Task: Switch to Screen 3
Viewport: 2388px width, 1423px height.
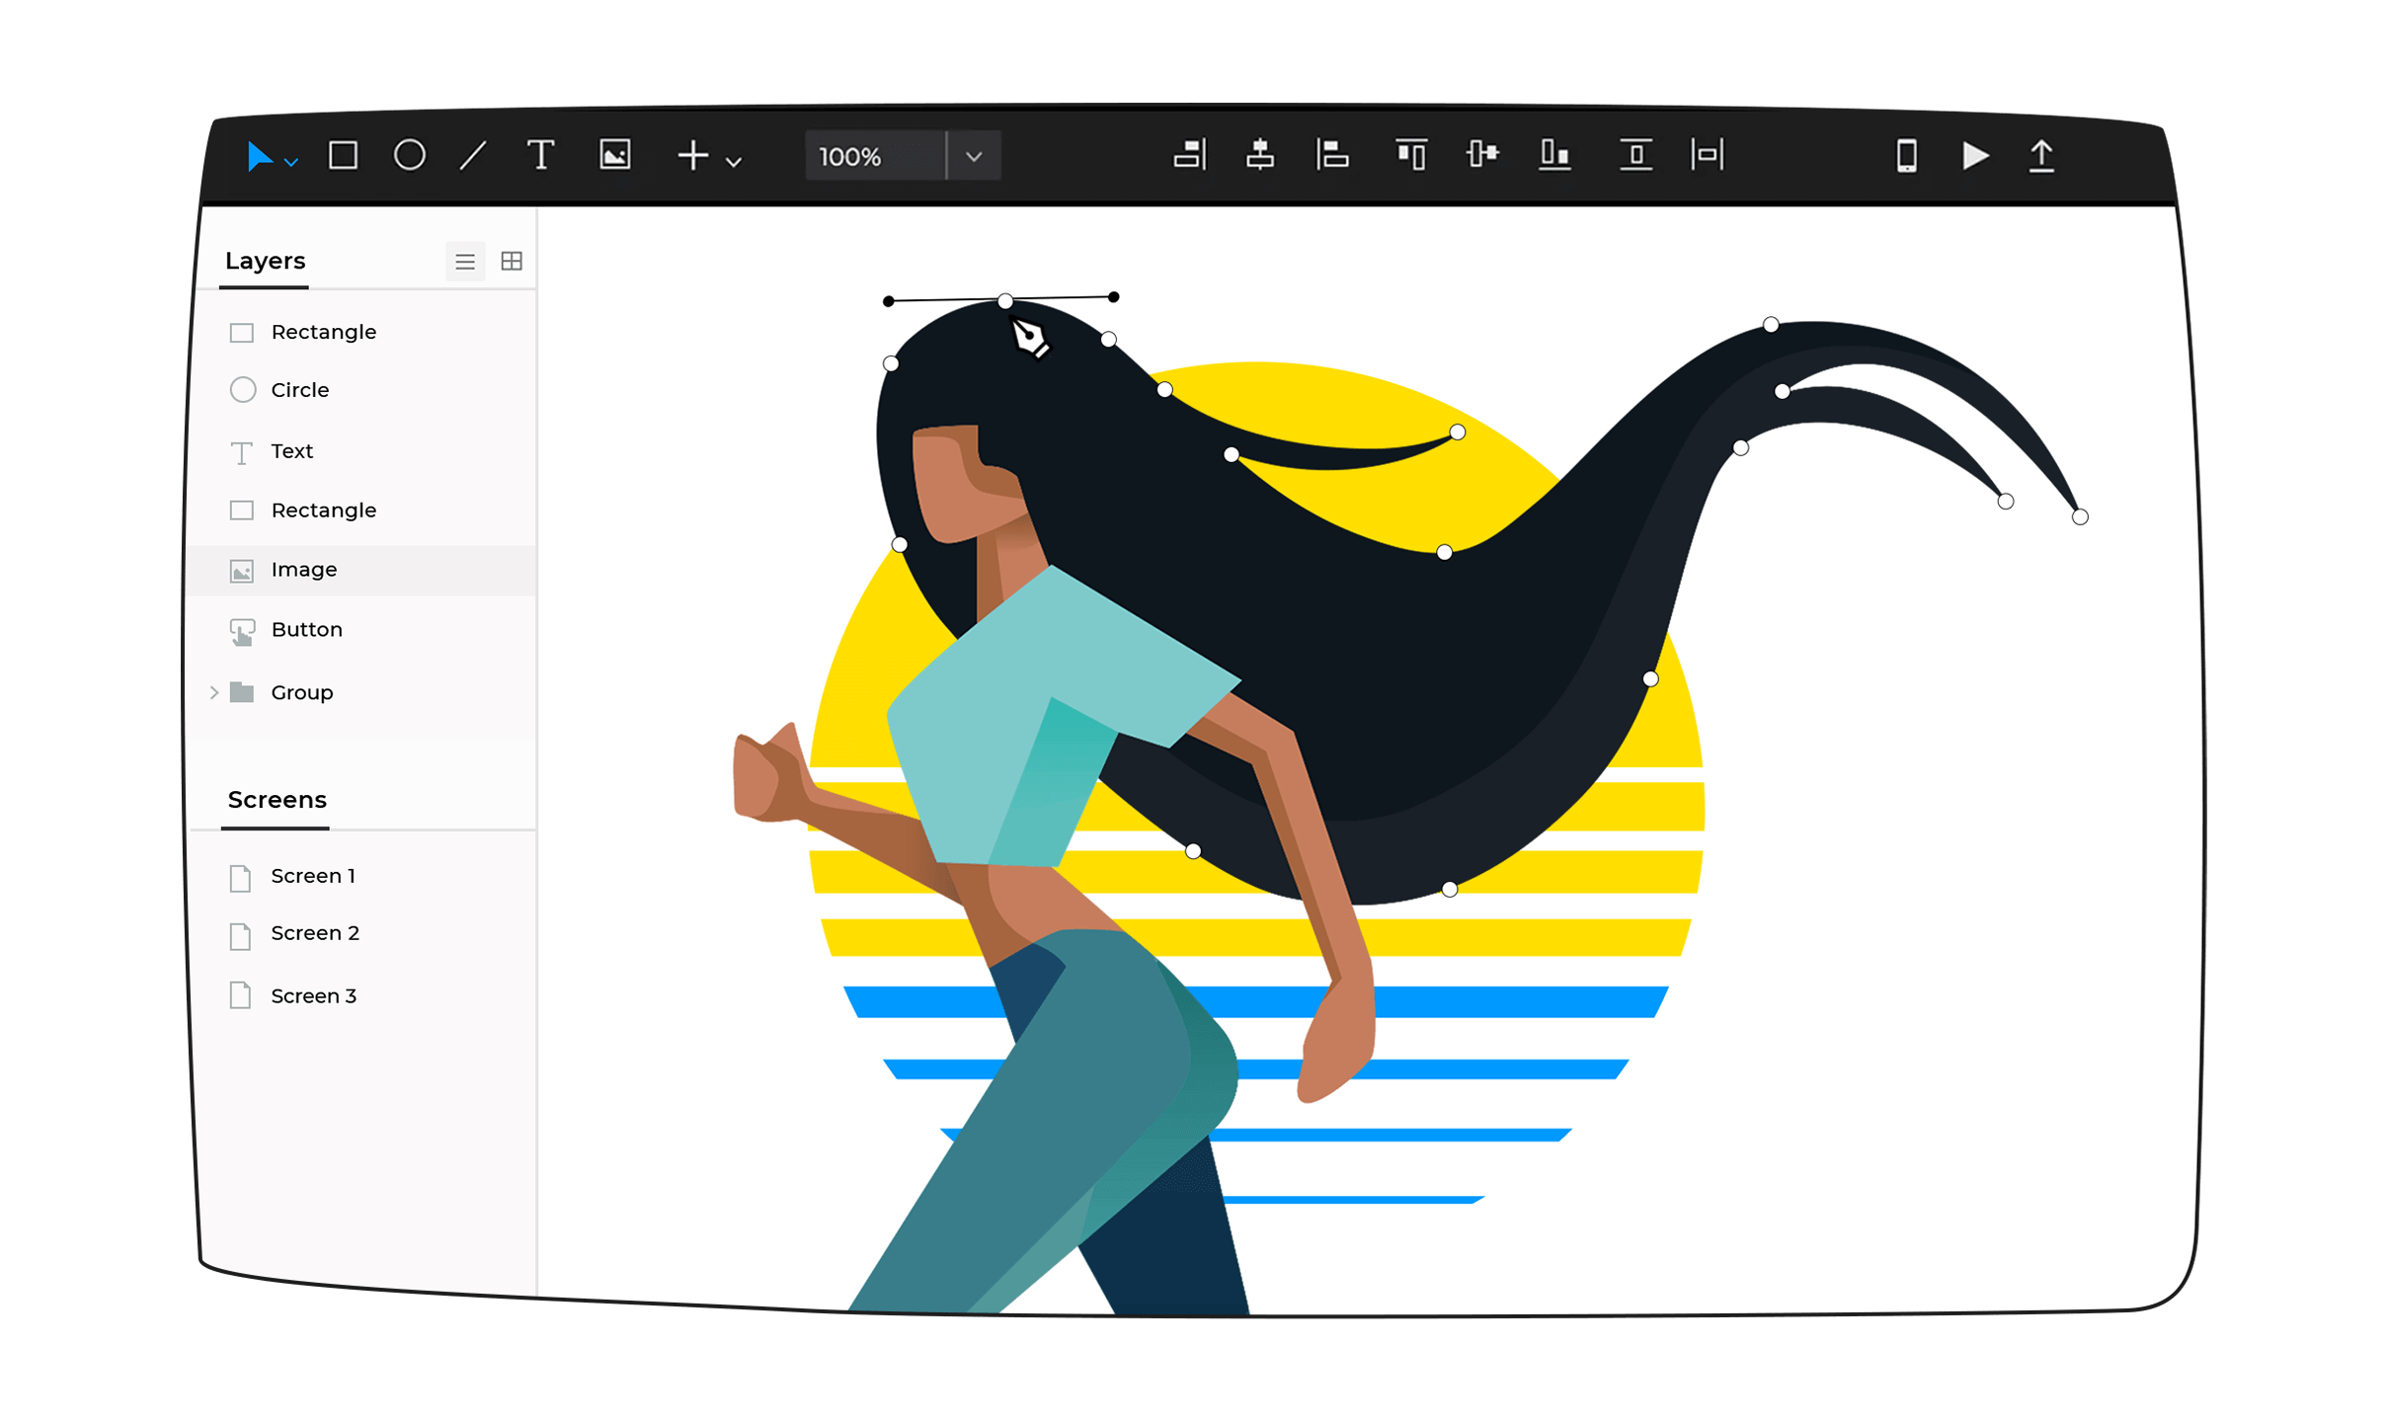Action: point(313,992)
